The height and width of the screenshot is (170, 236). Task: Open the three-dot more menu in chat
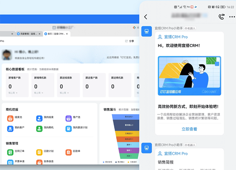(232, 17)
